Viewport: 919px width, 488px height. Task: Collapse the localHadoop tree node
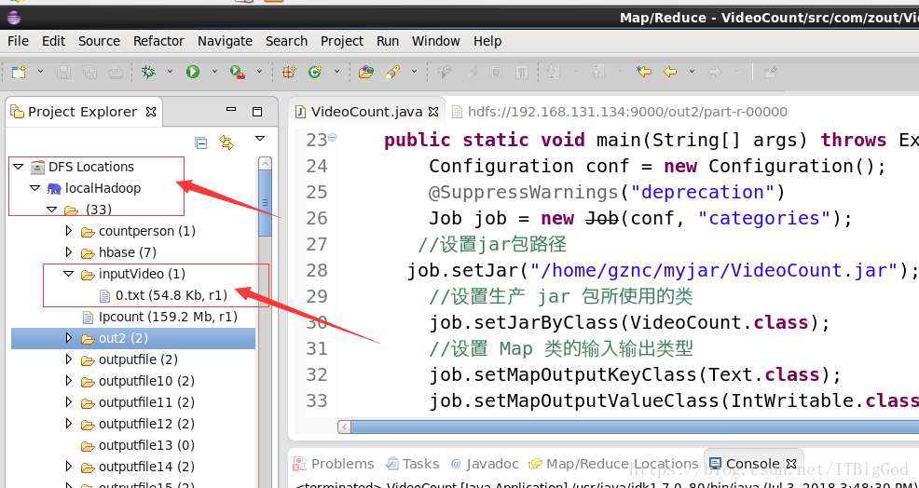pyautogui.click(x=34, y=188)
